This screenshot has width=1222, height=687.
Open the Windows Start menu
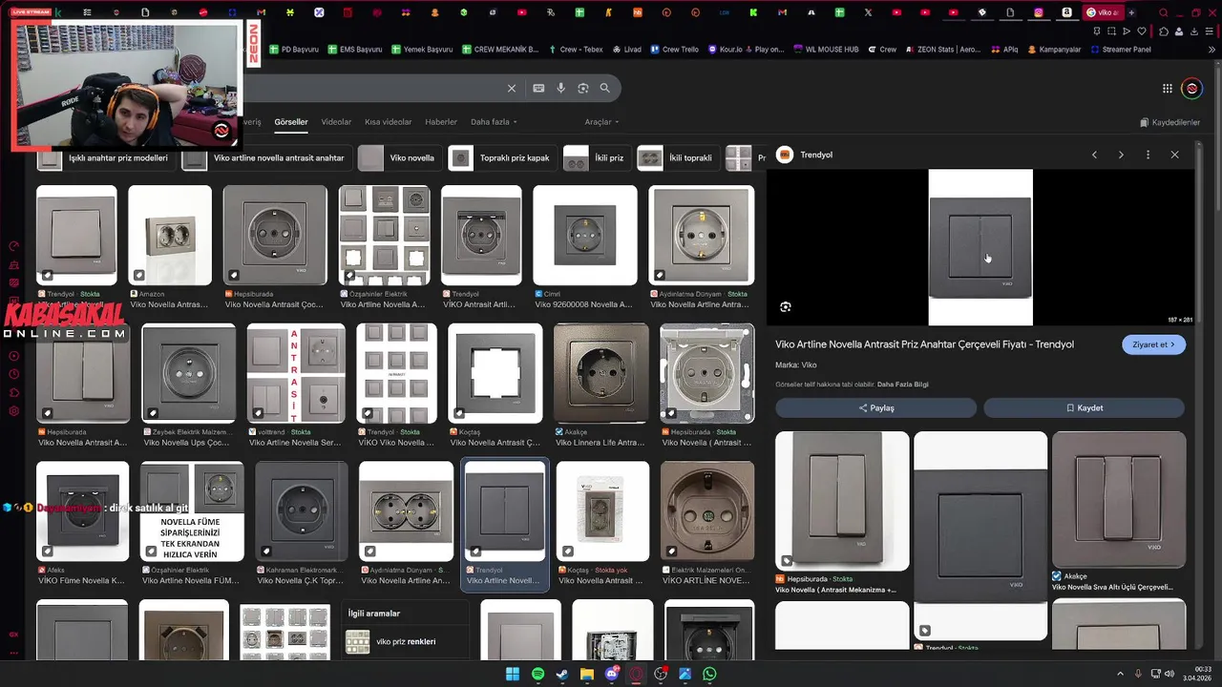tap(513, 675)
